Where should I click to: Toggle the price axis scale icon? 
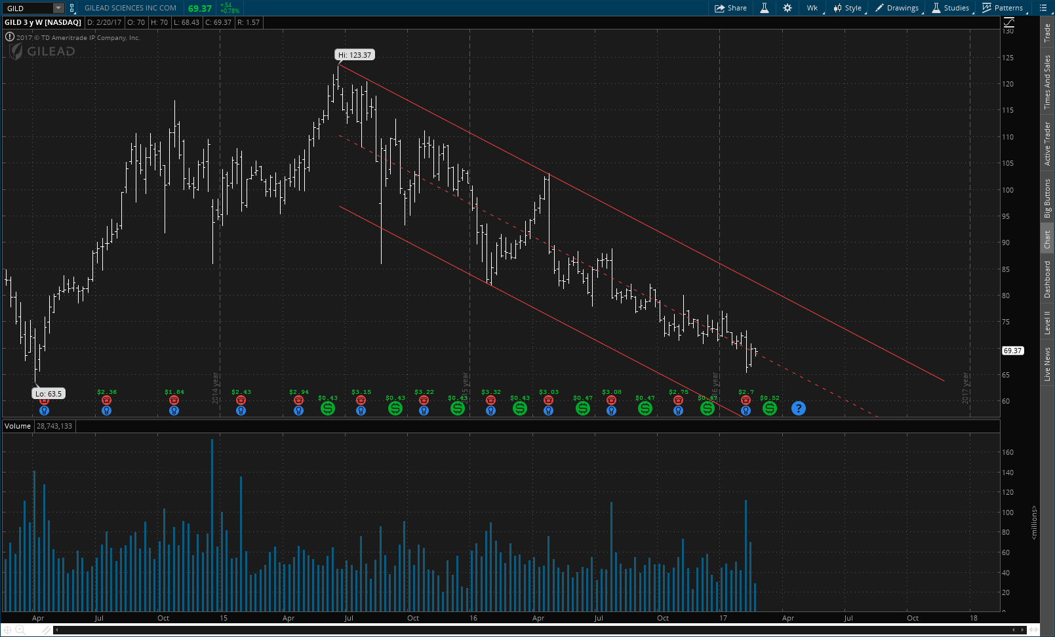coord(1008,23)
